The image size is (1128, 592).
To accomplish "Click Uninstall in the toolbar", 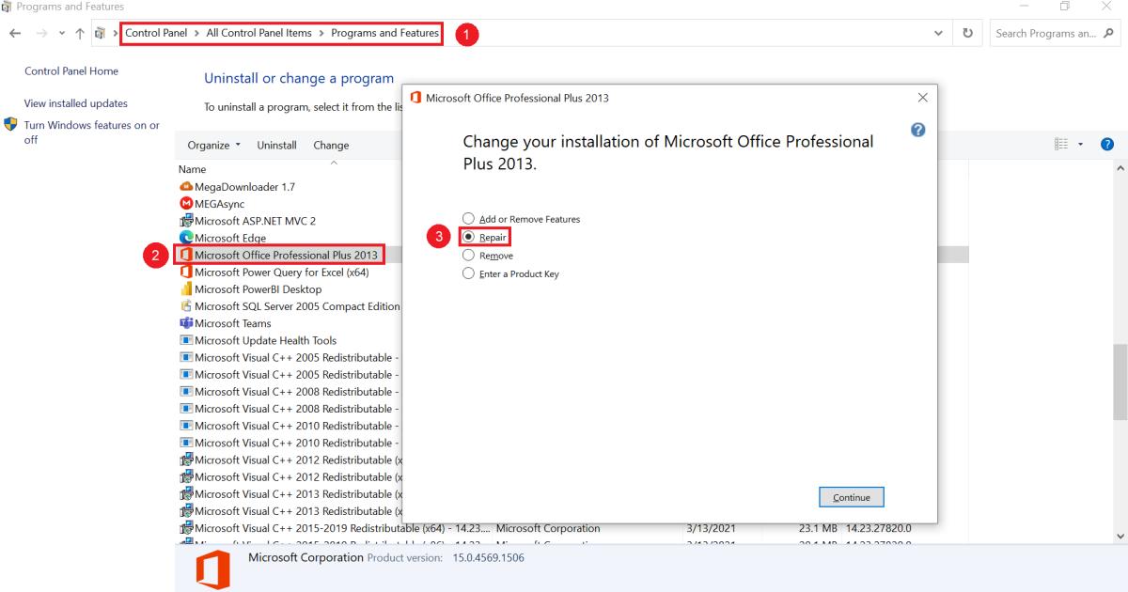I will pyautogui.click(x=276, y=145).
